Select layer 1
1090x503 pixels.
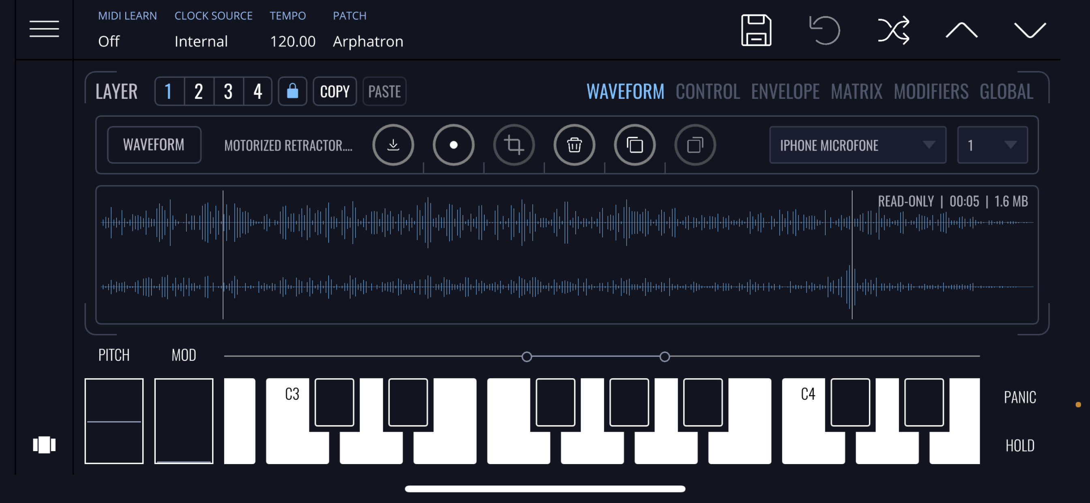point(169,91)
